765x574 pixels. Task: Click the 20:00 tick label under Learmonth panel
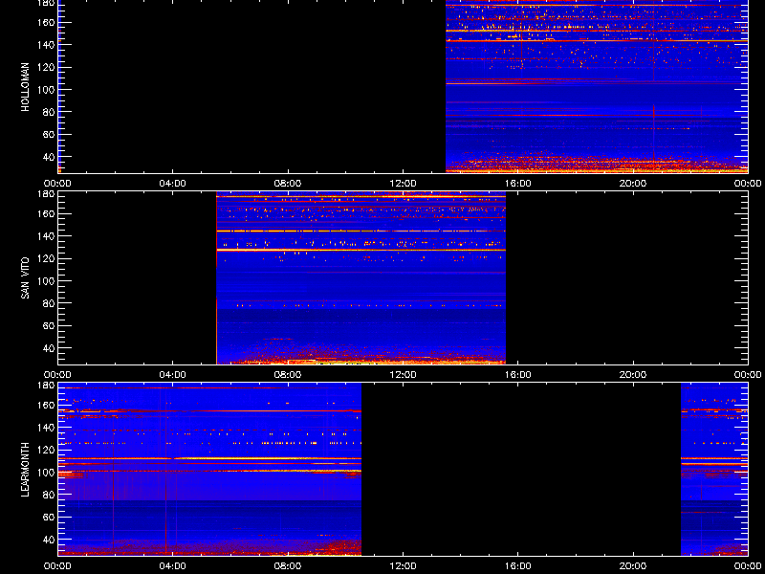[x=633, y=566]
